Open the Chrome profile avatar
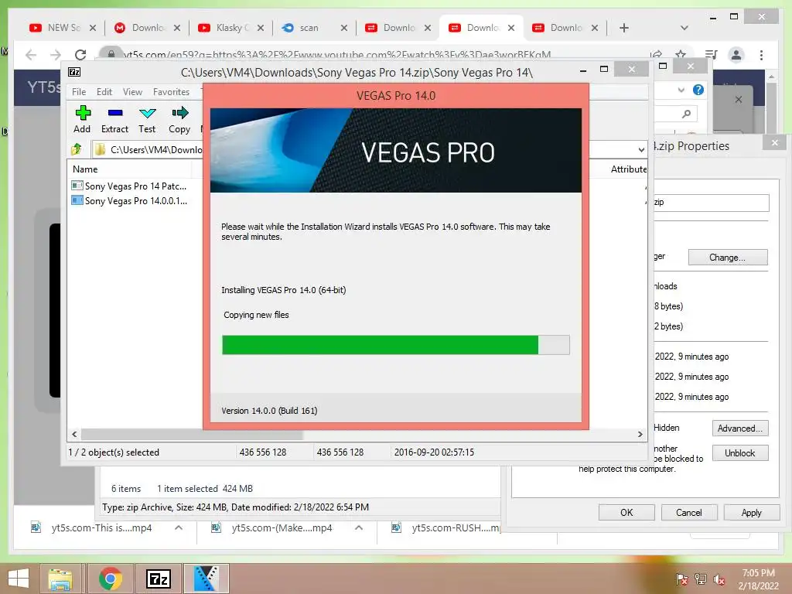The height and width of the screenshot is (594, 792). (x=736, y=55)
